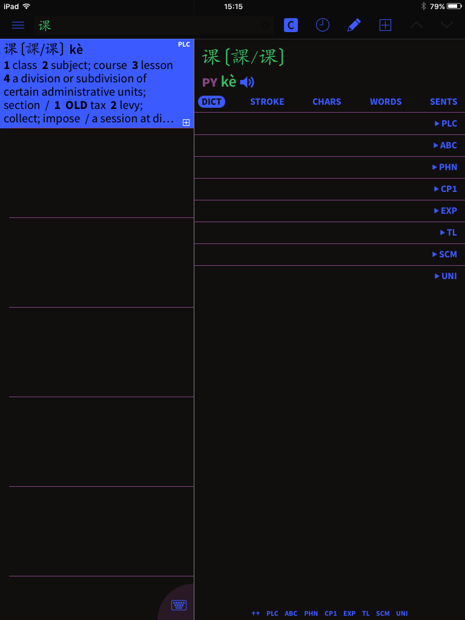The width and height of the screenshot is (465, 620).
Task: Switch to the SENTS tab
Action: pyautogui.click(x=444, y=102)
